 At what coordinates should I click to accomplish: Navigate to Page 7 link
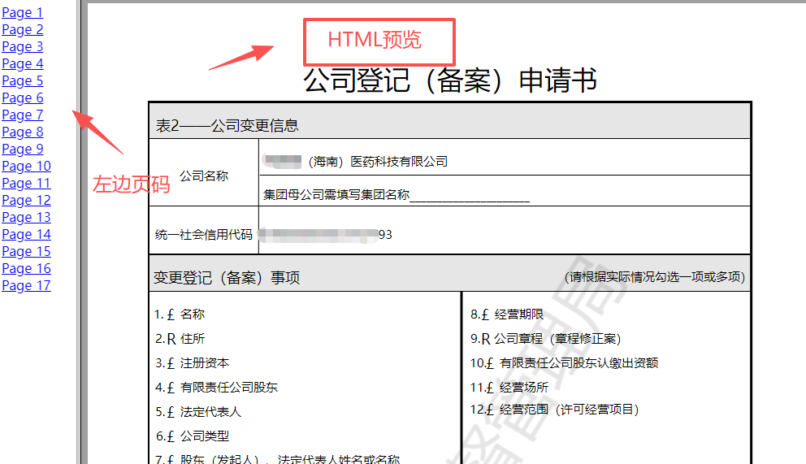click(x=23, y=115)
